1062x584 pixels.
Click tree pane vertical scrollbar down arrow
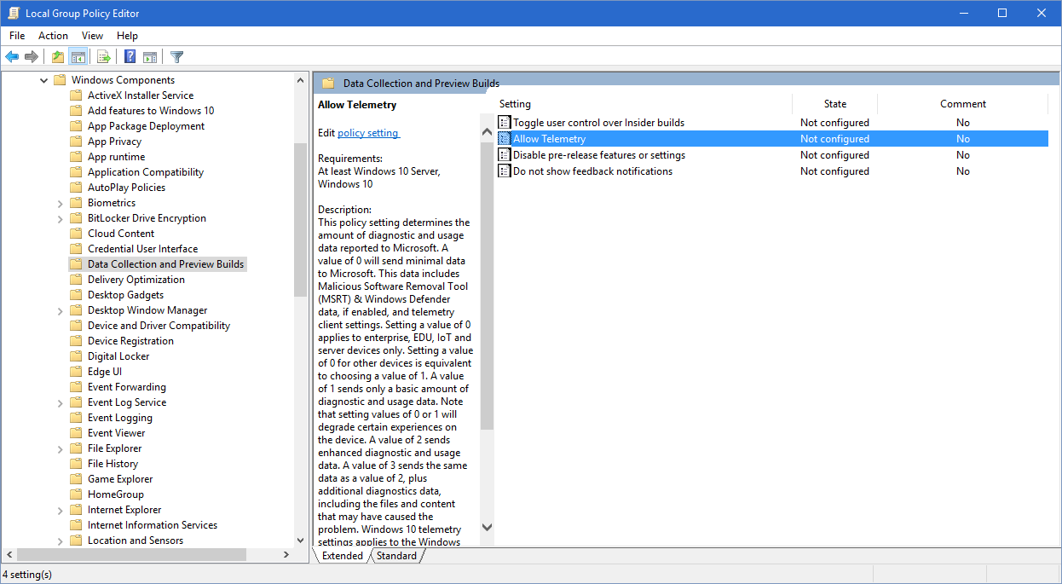300,540
